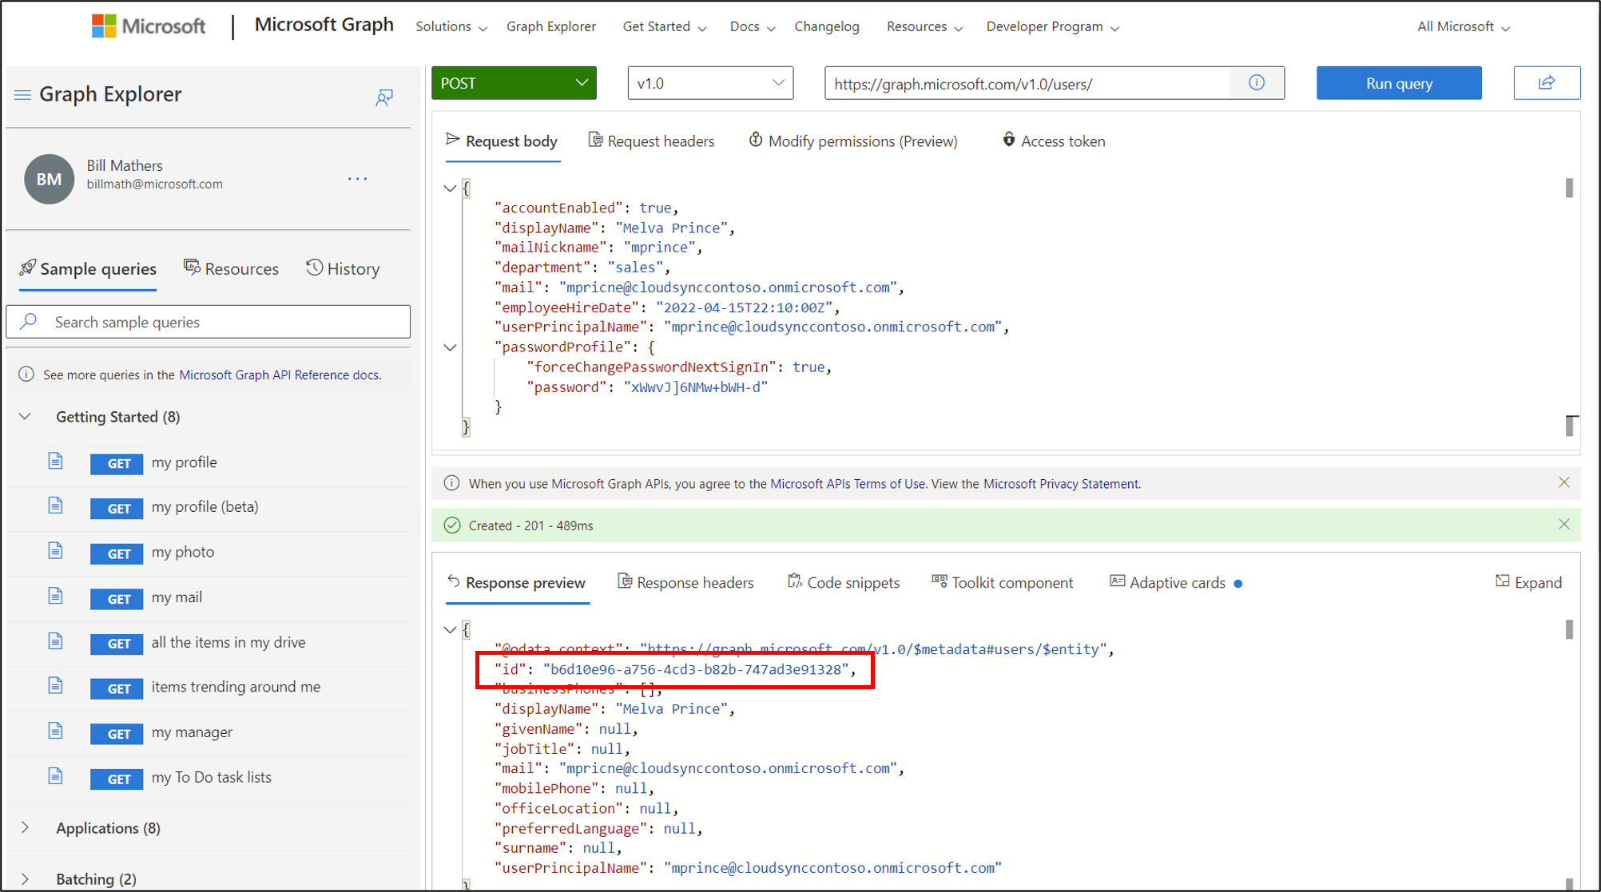Click the Microsoft logo

149,26
